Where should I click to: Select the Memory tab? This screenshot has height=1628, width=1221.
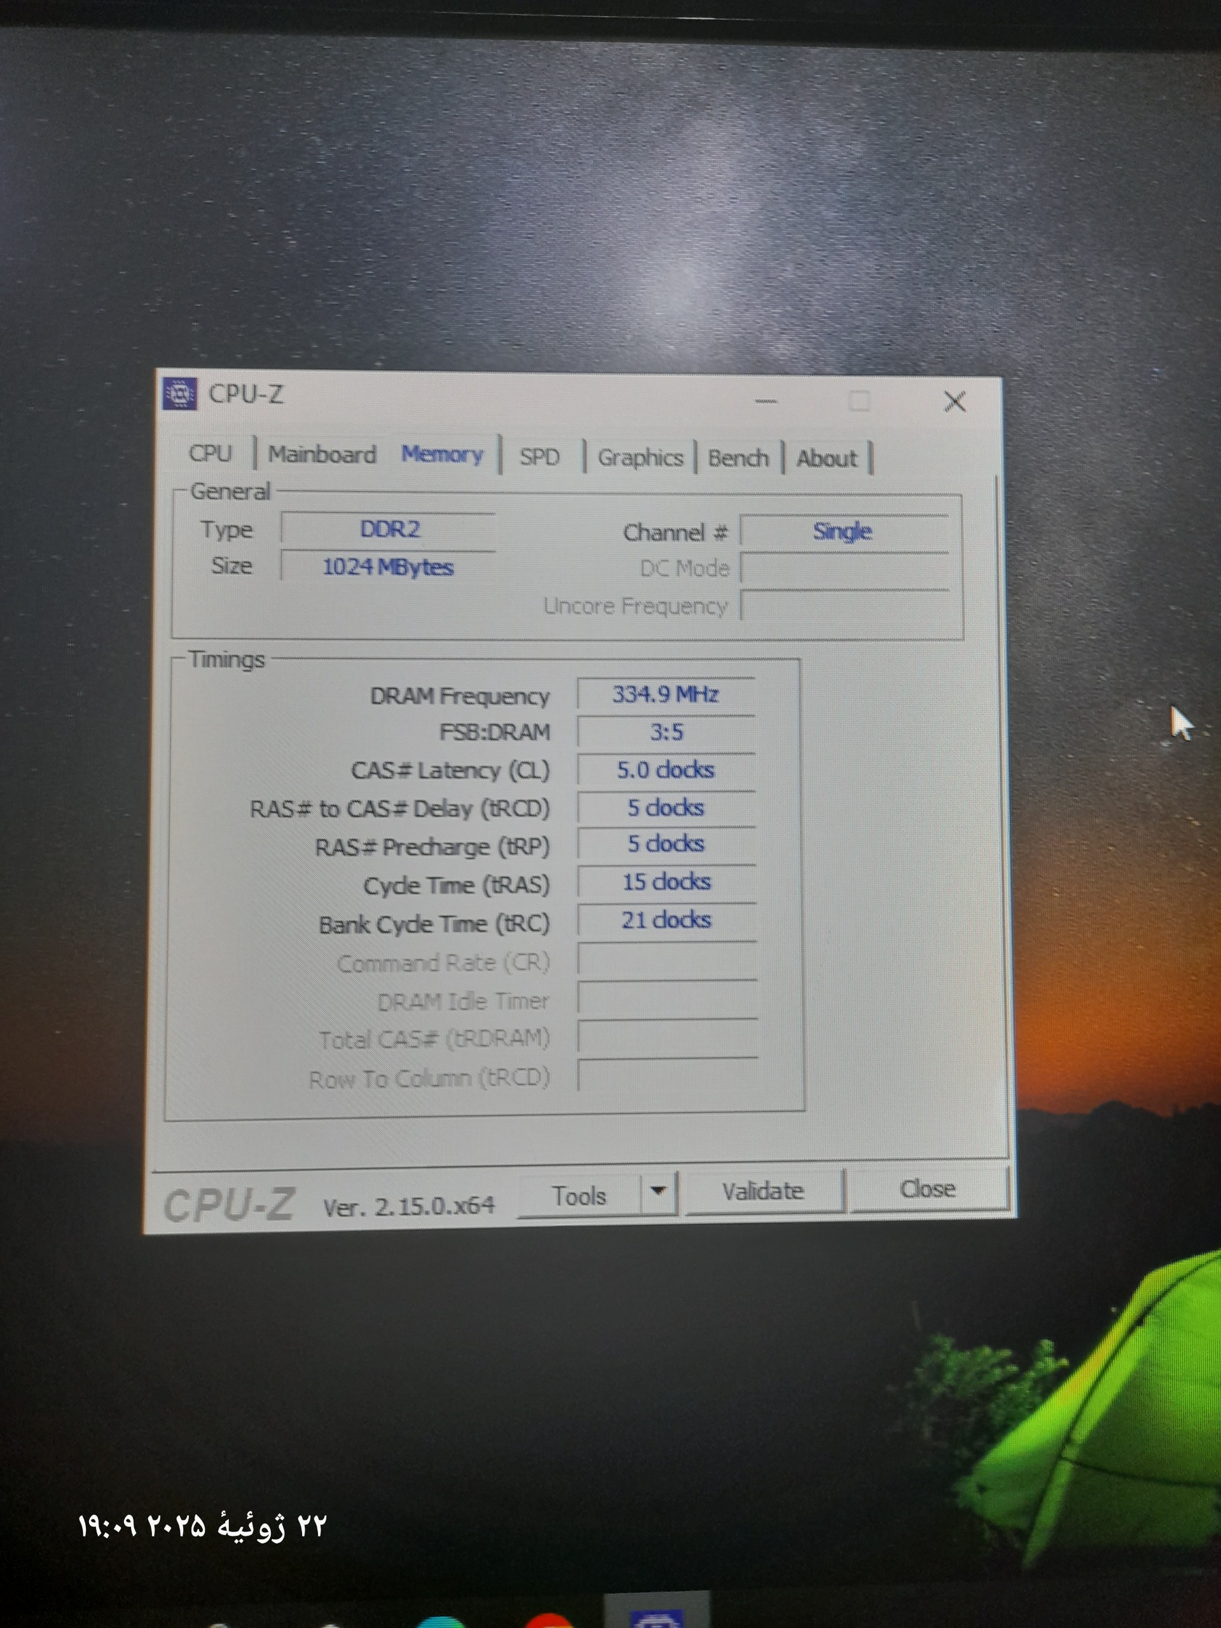click(x=441, y=455)
